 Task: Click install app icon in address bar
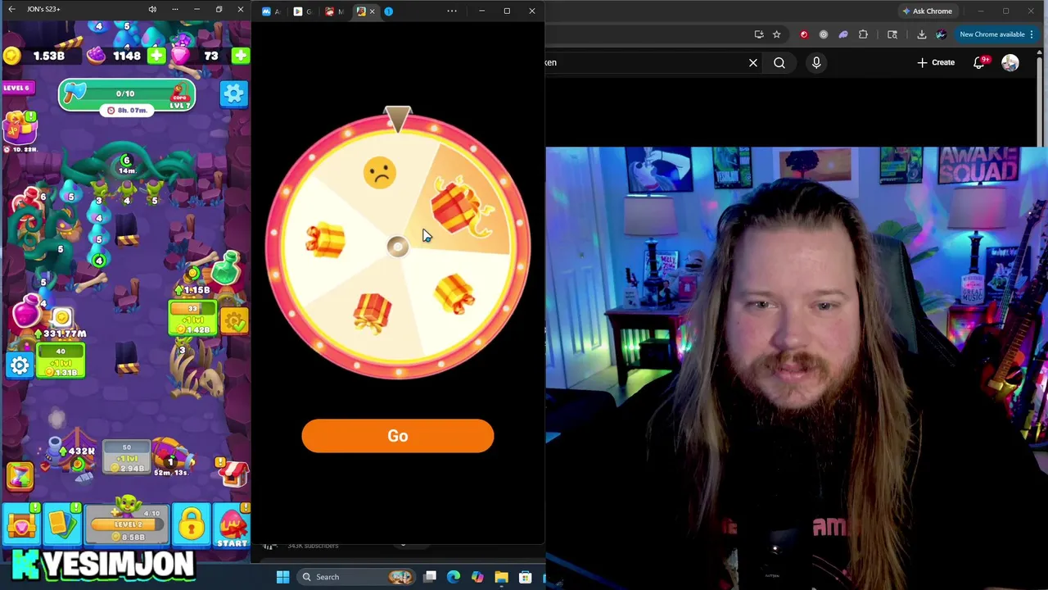click(759, 34)
